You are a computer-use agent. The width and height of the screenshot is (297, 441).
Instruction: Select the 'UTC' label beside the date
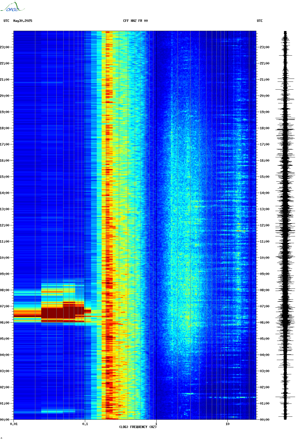click(6, 21)
